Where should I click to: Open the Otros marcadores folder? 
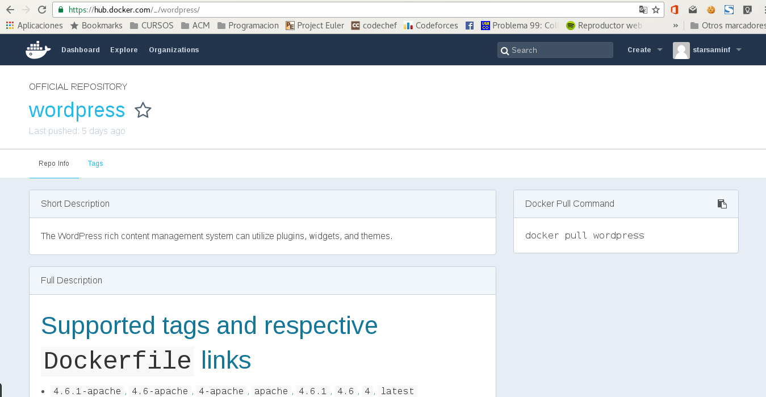728,26
